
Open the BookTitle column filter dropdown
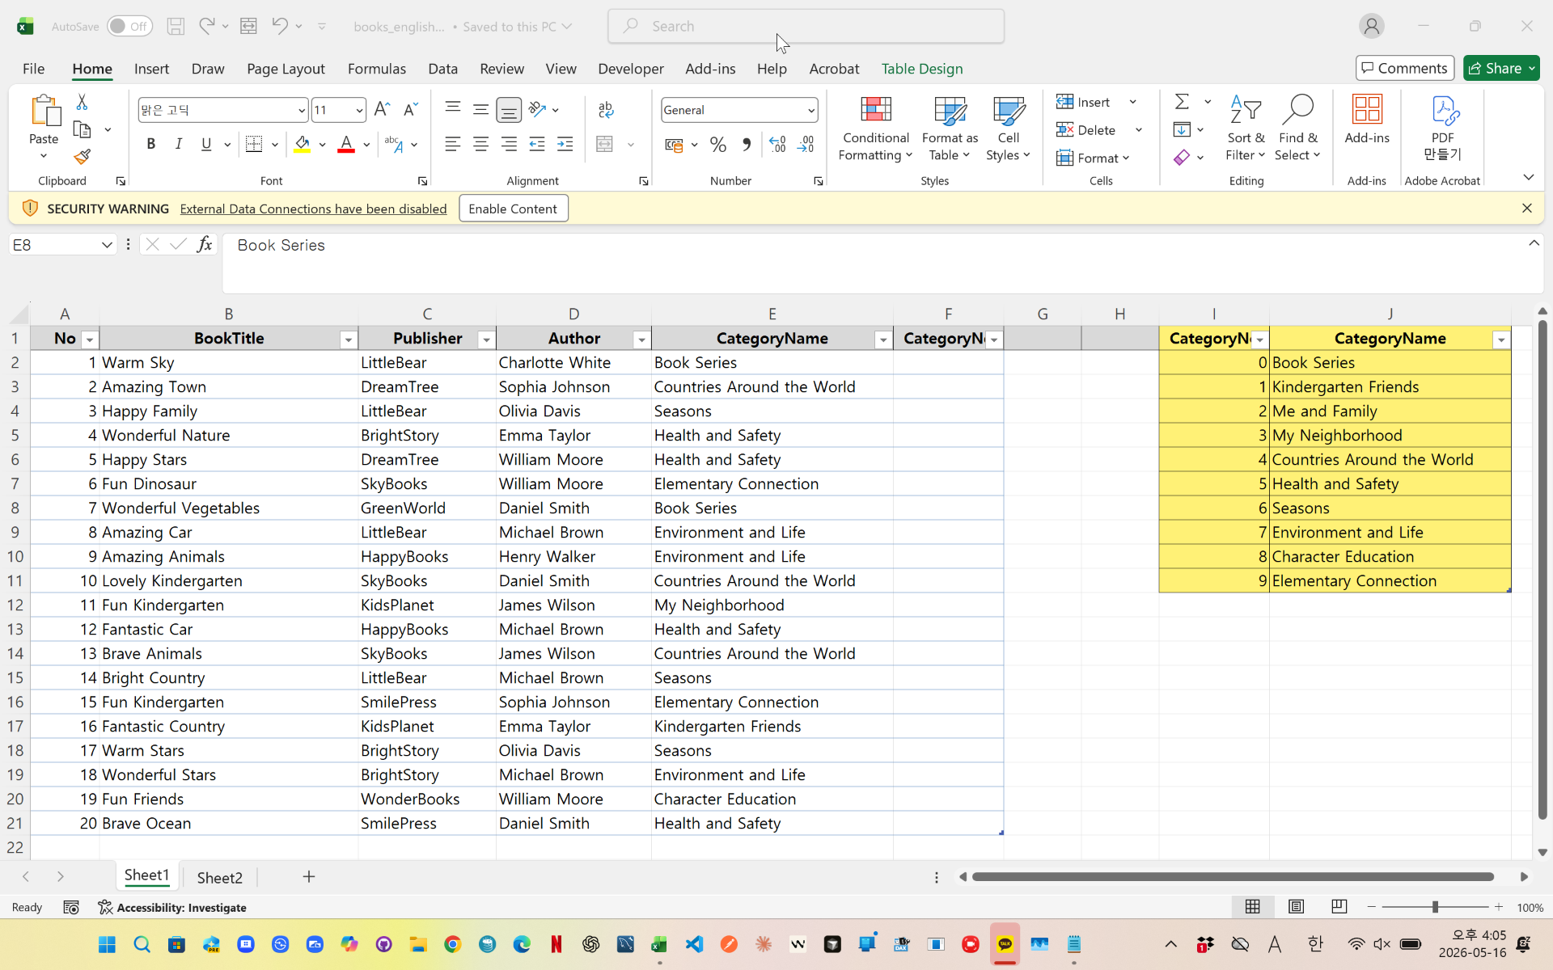point(349,339)
